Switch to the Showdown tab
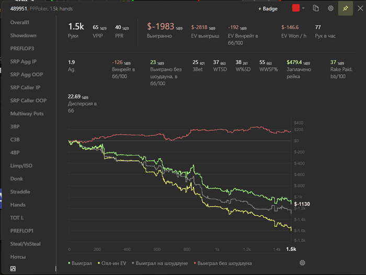 coord(24,35)
